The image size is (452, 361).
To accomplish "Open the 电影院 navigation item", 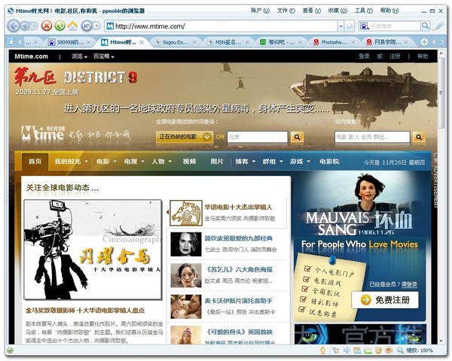I will (329, 162).
